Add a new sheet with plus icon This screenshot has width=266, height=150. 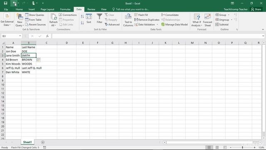(x=43, y=142)
